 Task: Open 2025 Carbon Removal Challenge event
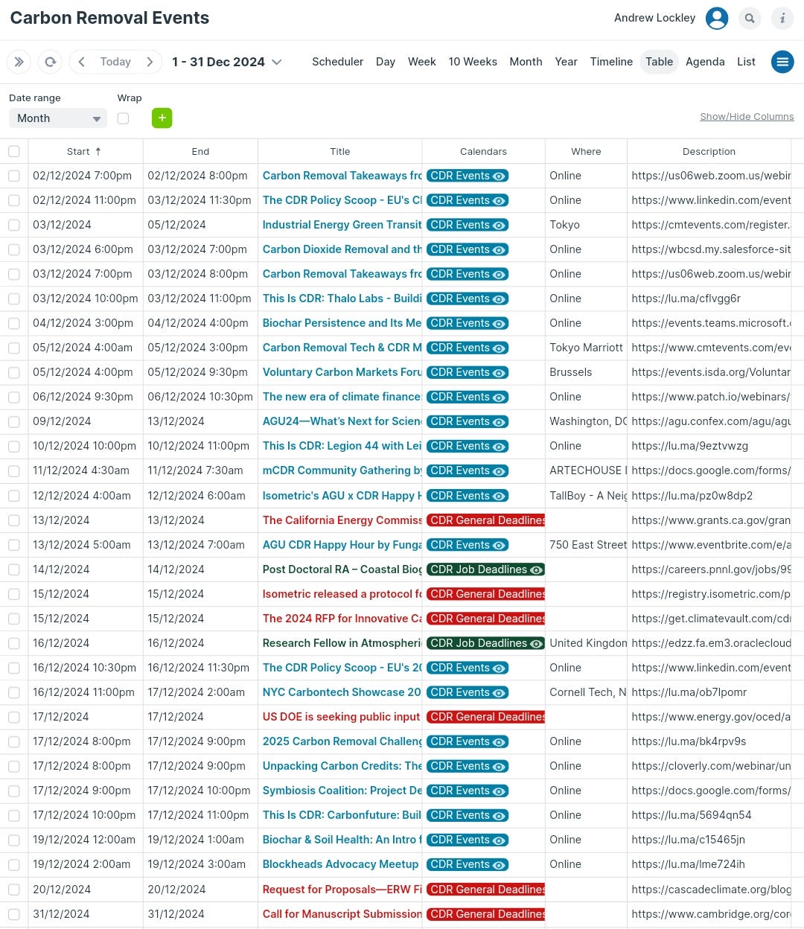click(x=342, y=741)
